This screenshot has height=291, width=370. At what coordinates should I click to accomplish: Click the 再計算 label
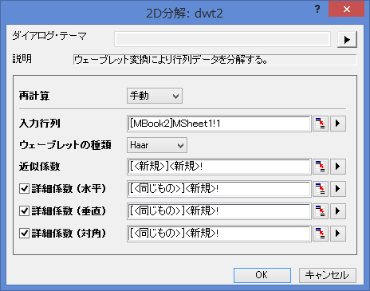(34, 96)
